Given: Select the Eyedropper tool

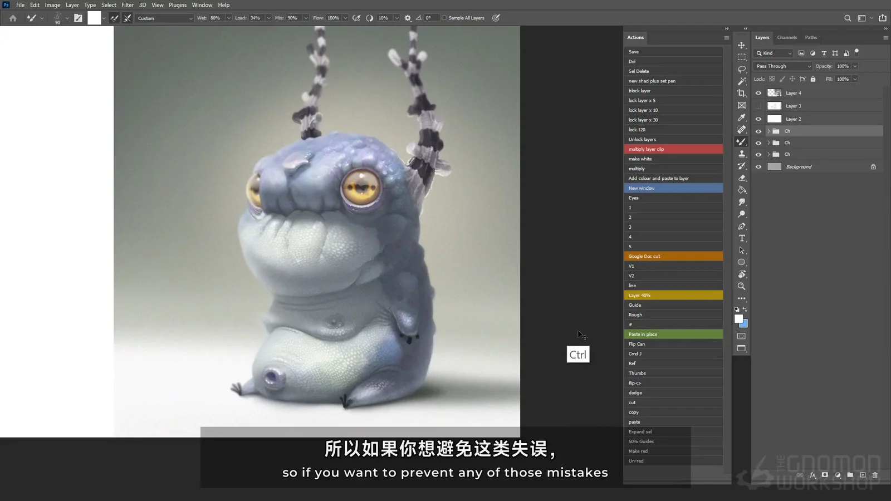Looking at the screenshot, I should [x=741, y=117].
